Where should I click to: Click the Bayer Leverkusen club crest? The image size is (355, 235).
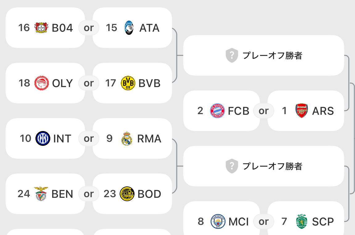point(41,28)
